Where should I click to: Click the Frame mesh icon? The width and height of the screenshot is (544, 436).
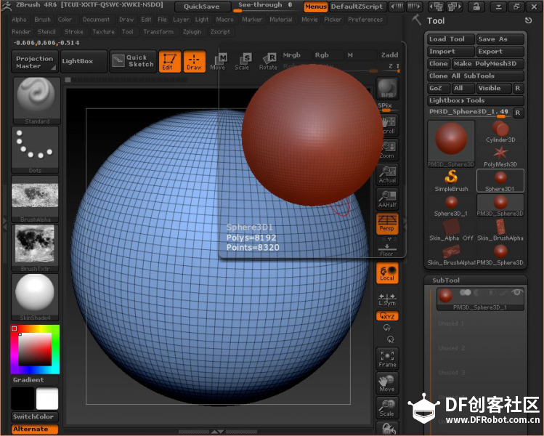387,359
